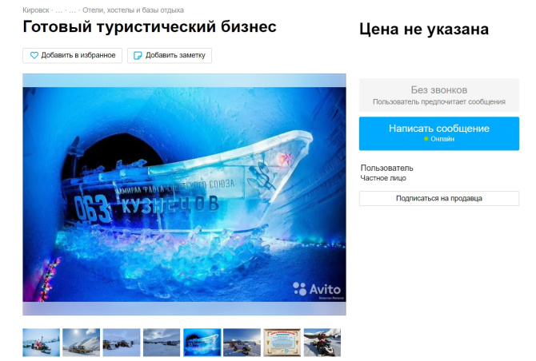The image size is (536, 361).
Task: Select the certificate diploma thumbnail
Action: coord(282,343)
